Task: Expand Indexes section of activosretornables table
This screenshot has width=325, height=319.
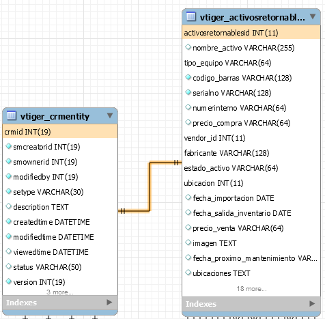Action: tap(312, 303)
